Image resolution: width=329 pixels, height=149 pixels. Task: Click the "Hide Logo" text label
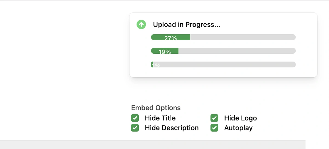(240, 118)
